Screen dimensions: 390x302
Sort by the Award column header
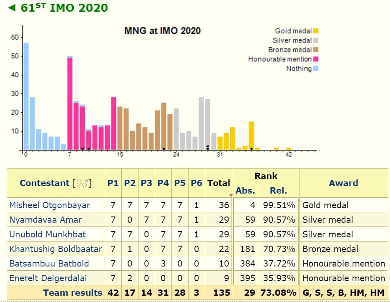coord(343,183)
